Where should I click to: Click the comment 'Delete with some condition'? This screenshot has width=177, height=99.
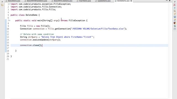coord(37,34)
